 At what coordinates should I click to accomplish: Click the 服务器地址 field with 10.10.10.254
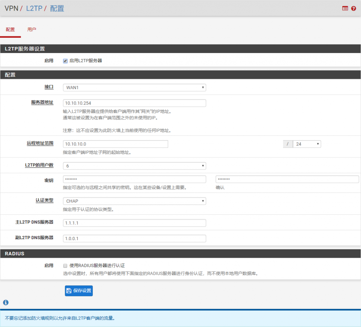[x=134, y=103]
